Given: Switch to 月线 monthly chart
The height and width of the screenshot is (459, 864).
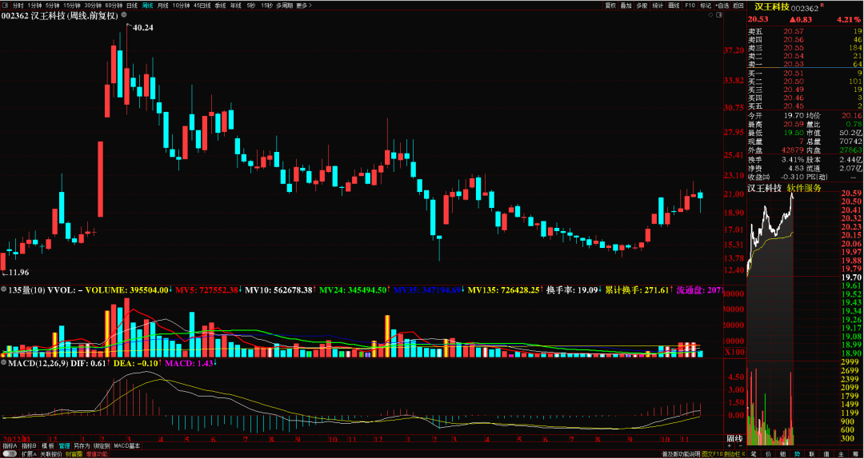Looking at the screenshot, I should tap(163, 5).
